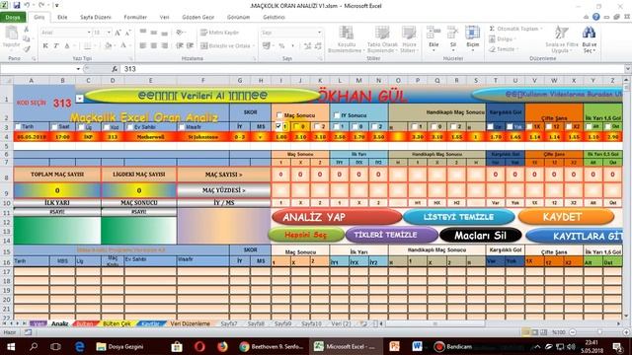
Task: Toggle italic (T) formatting
Action: coord(56,46)
